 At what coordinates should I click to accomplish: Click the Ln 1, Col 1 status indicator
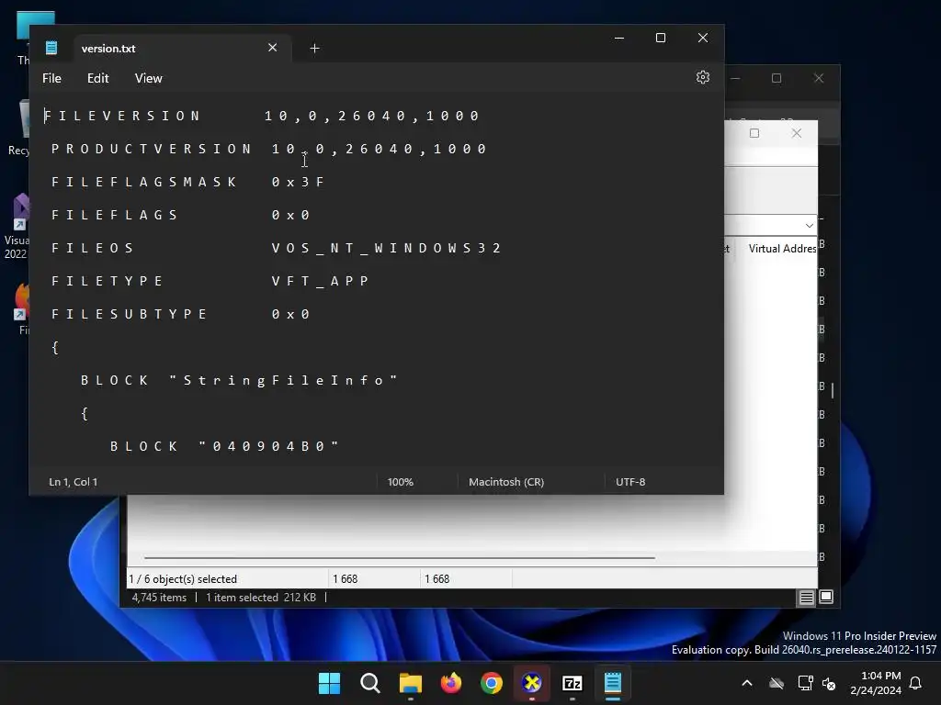[x=74, y=482]
